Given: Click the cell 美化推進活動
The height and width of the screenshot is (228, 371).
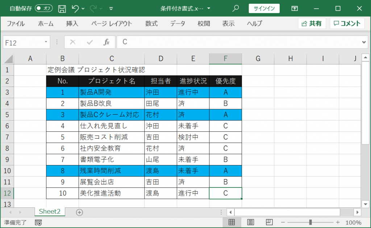Looking at the screenshot, I should [112, 193].
